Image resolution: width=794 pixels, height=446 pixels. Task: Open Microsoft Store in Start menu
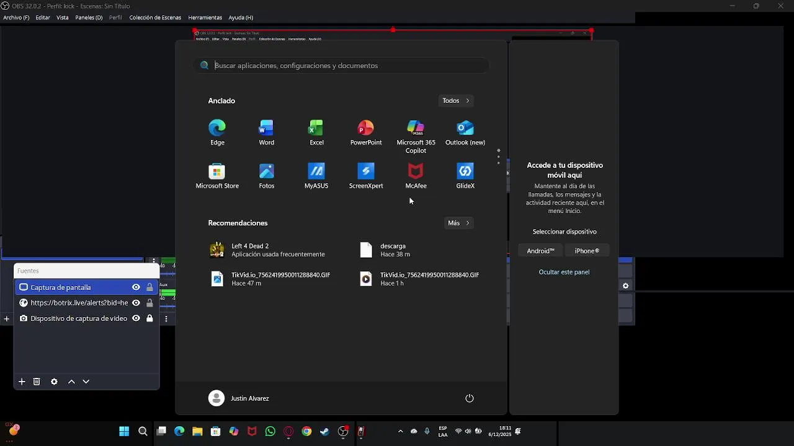pyautogui.click(x=217, y=176)
